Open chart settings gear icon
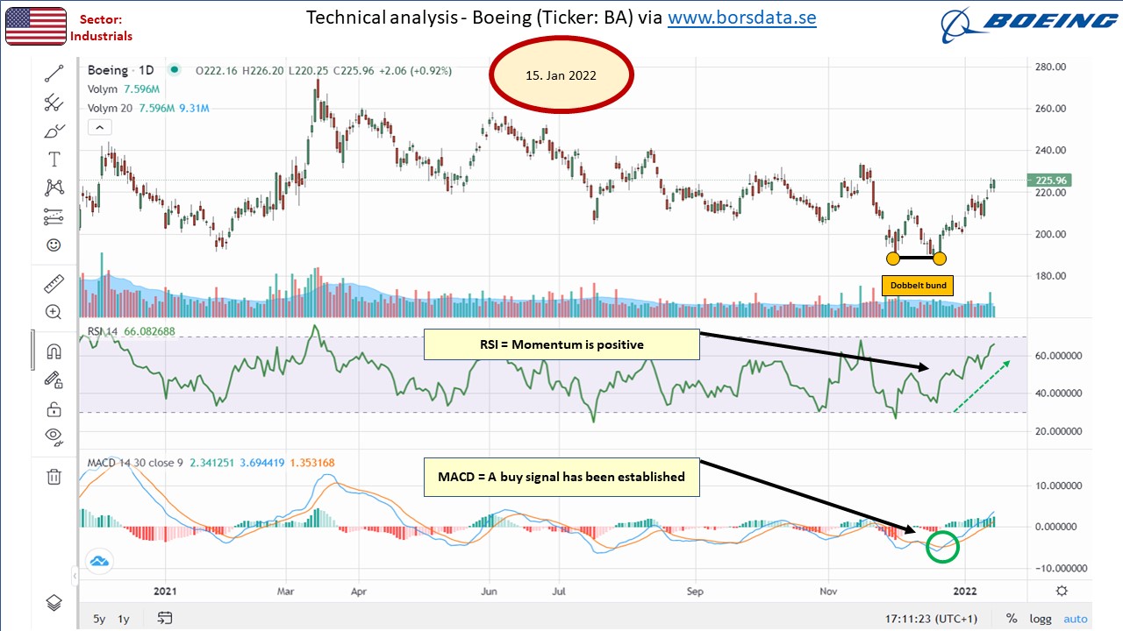1123x631 pixels. 1062,591
